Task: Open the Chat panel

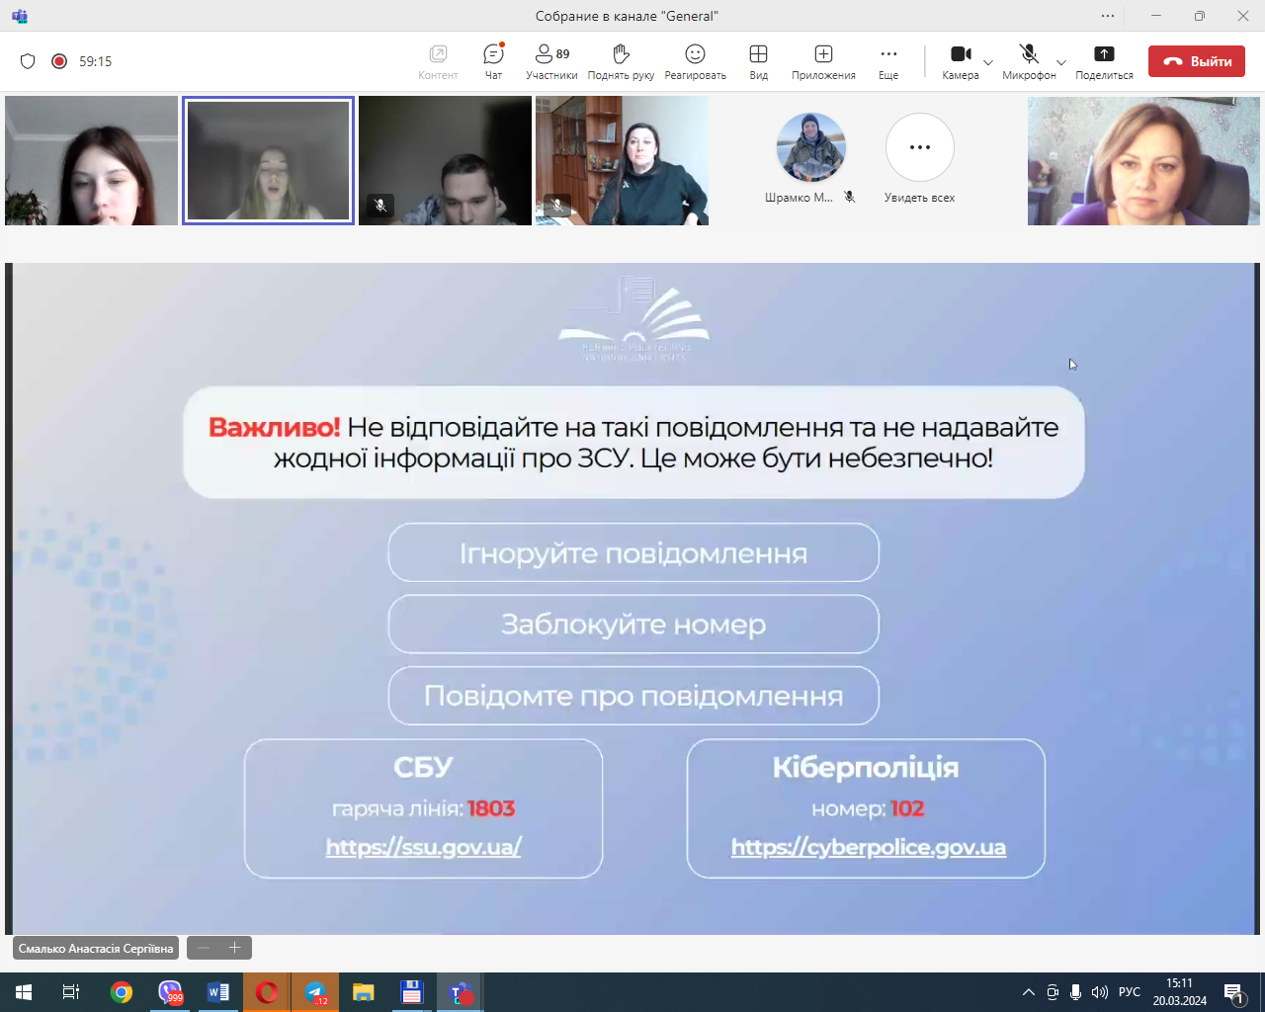Action: point(493,61)
